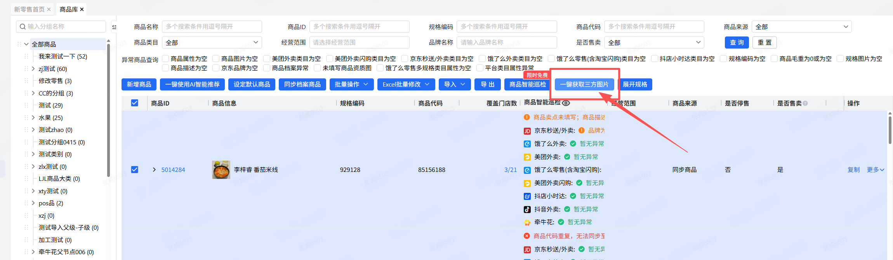Open the 批量操作 dropdown button
Screen dimensions: 893x260
pyautogui.click(x=351, y=84)
